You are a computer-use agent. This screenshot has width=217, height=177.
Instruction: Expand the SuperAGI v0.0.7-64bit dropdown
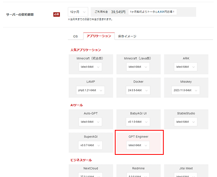point(90,145)
